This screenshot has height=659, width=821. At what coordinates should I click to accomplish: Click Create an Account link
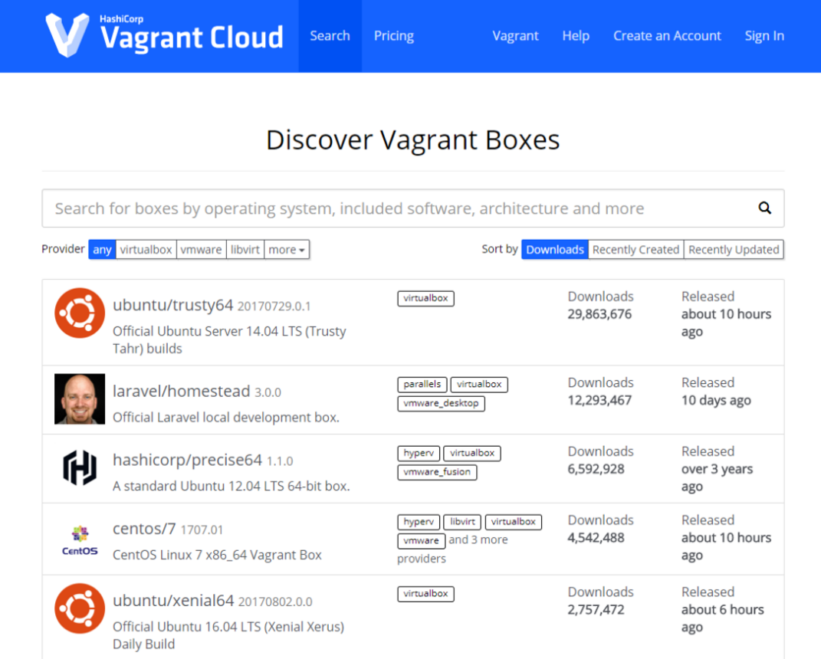click(x=667, y=36)
